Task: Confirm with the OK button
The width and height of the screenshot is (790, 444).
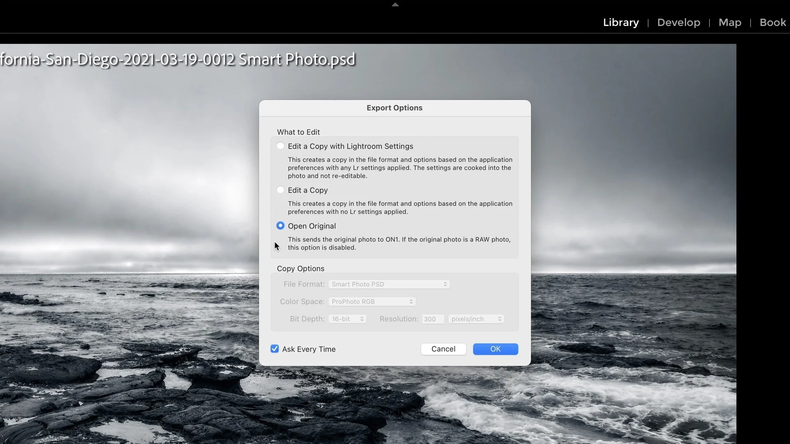Action: (x=495, y=349)
